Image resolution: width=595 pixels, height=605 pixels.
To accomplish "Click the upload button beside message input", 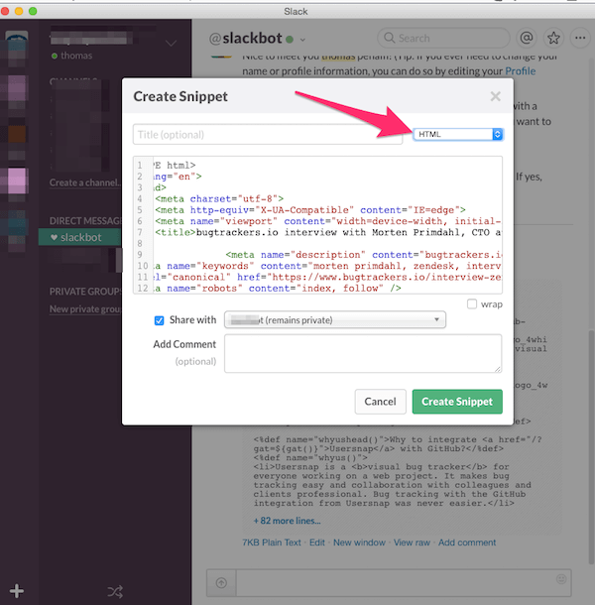I will (x=221, y=582).
